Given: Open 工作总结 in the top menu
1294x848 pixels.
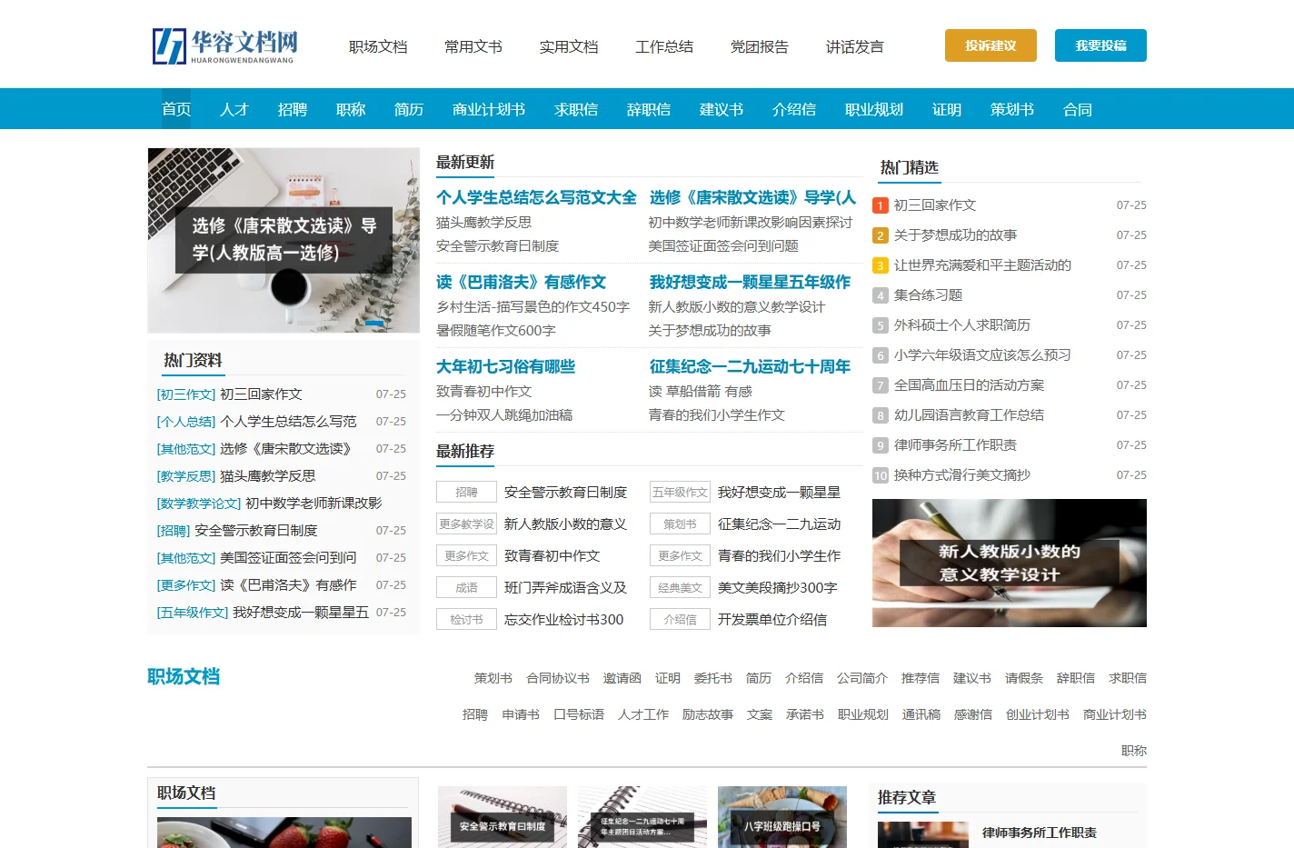Looking at the screenshot, I should 664,46.
